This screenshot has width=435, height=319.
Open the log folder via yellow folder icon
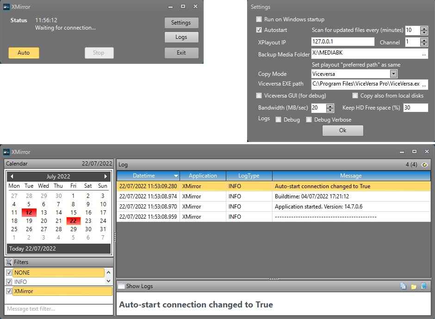click(414, 286)
